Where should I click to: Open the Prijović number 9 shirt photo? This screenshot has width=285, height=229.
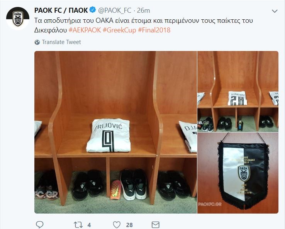pyautogui.click(x=115, y=132)
